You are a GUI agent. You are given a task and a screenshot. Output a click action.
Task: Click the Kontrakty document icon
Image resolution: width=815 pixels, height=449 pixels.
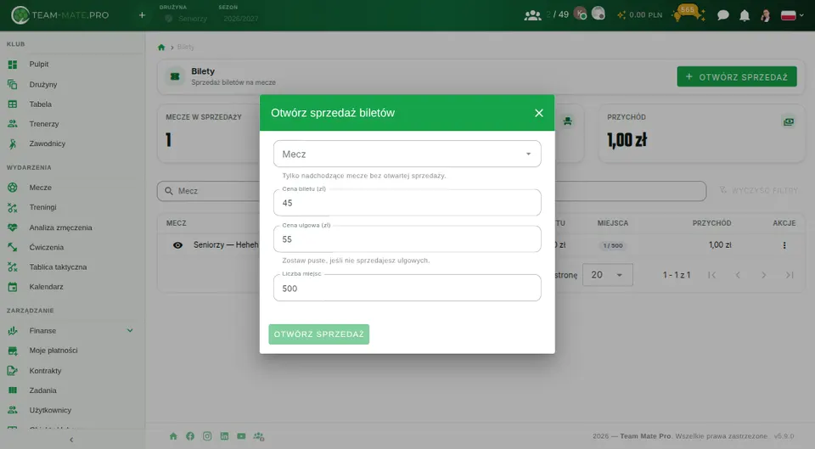13,371
